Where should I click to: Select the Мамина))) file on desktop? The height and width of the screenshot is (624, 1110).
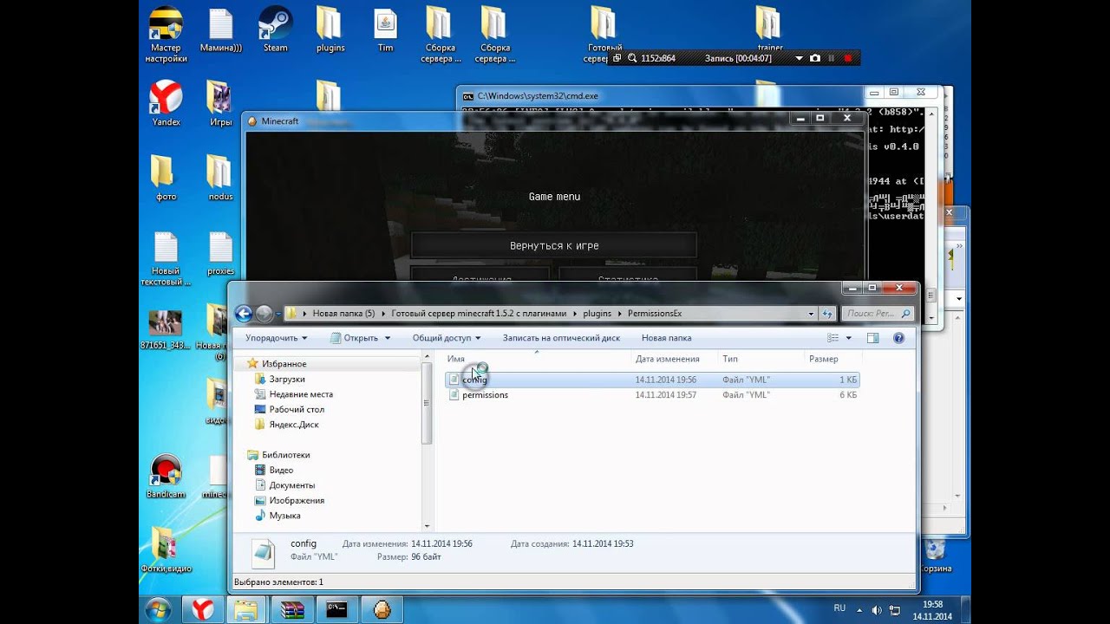click(x=220, y=30)
